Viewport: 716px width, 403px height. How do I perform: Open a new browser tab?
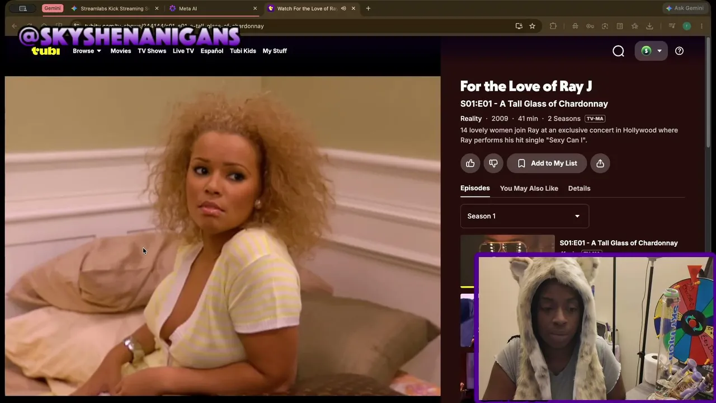click(x=368, y=8)
